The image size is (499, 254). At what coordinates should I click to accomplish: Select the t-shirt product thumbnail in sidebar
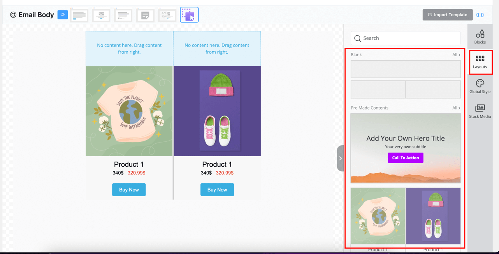tap(378, 216)
